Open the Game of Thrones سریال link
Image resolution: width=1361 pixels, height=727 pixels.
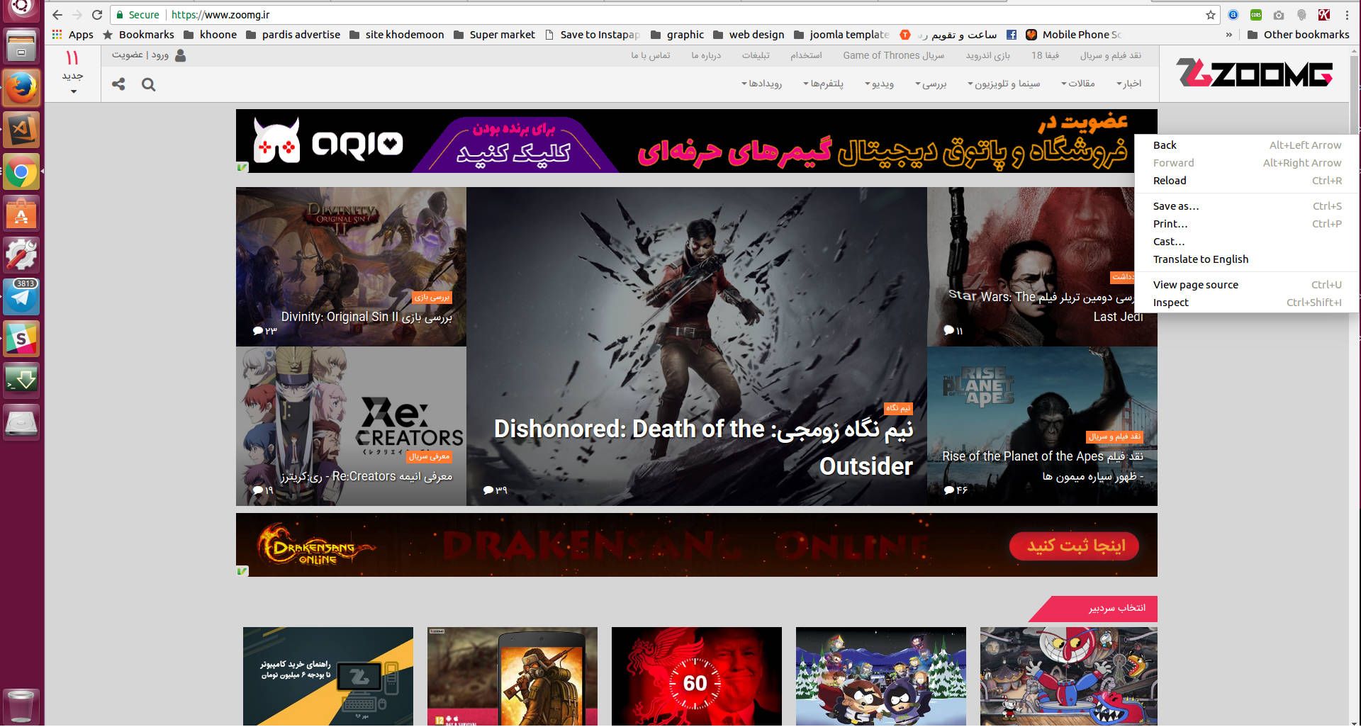[x=893, y=55]
